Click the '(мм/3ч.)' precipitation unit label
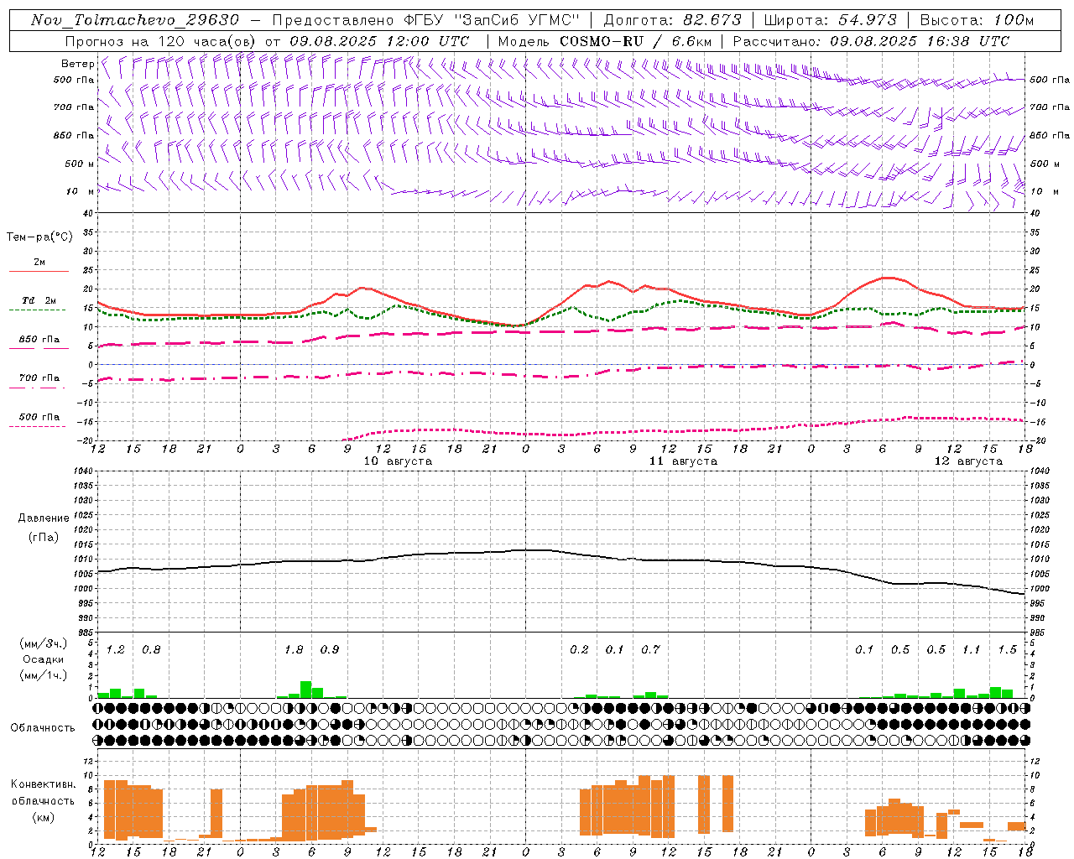The image size is (1074, 859). pos(43,643)
